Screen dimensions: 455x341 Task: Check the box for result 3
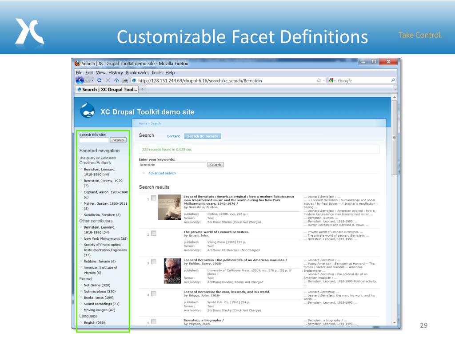pos(154,262)
